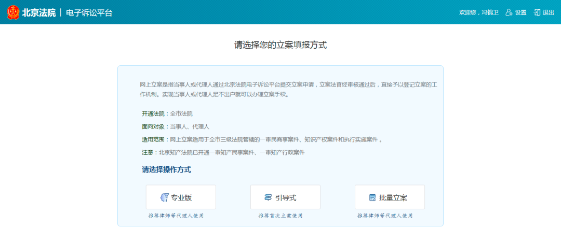Click the Beijing court emblem logo
Viewport: 561px width, 245px height.
[x=13, y=12]
